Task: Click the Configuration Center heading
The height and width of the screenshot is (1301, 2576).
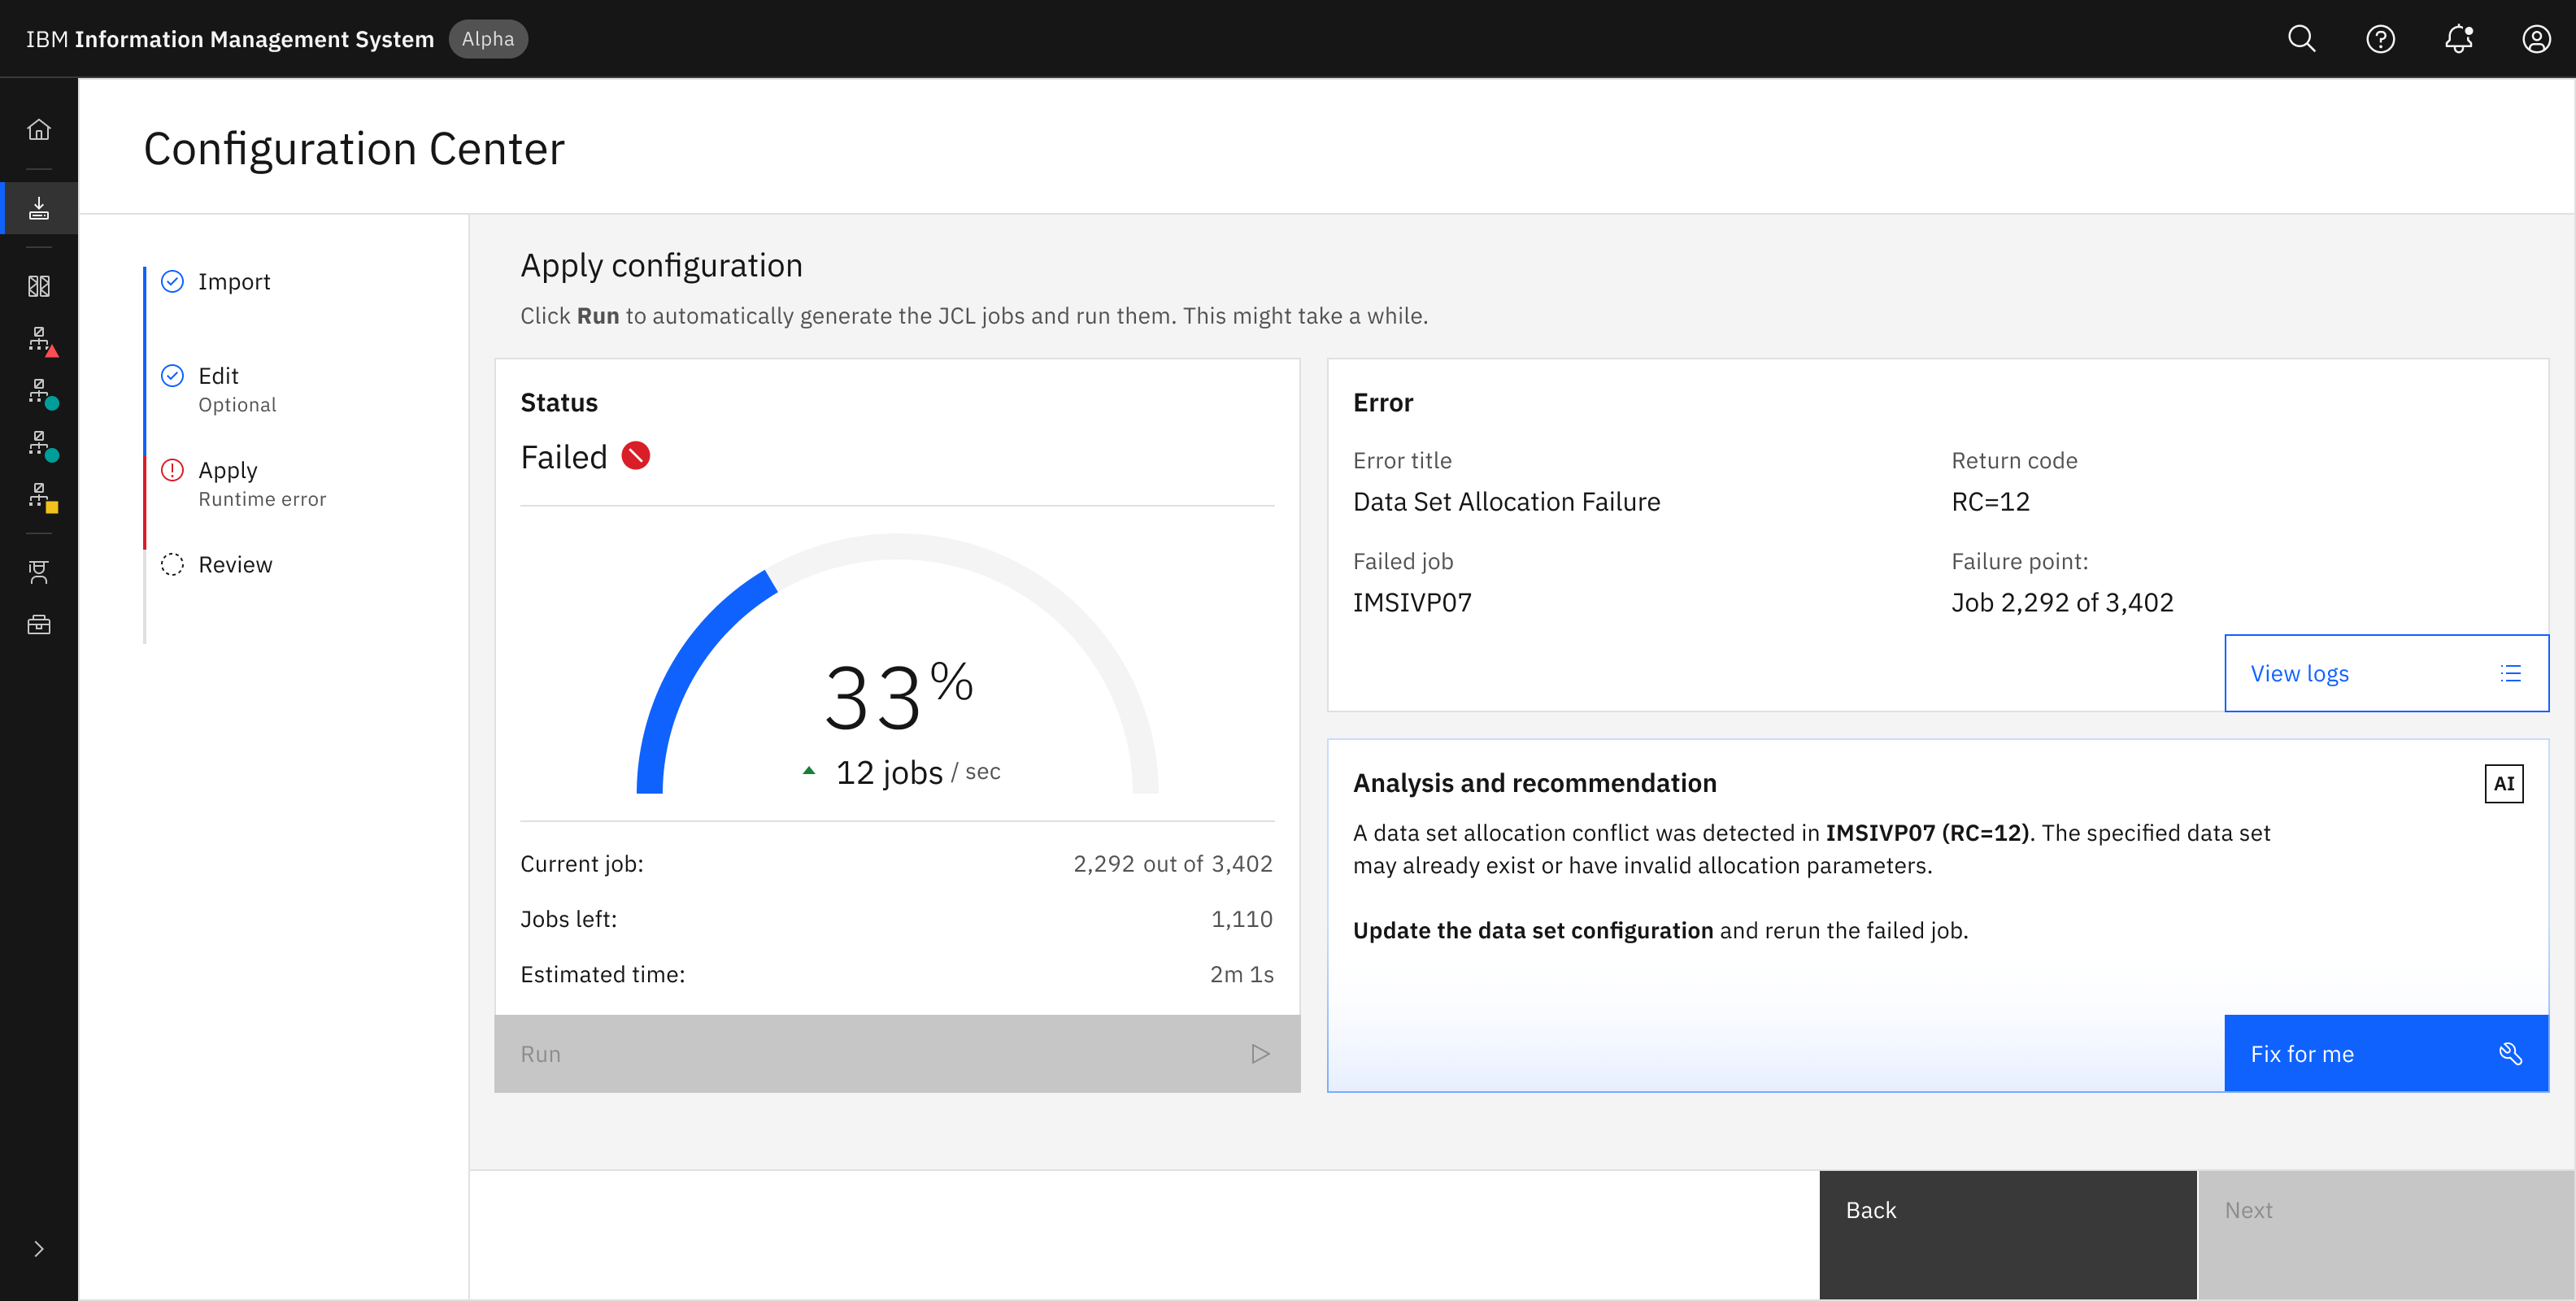Action: coord(354,149)
